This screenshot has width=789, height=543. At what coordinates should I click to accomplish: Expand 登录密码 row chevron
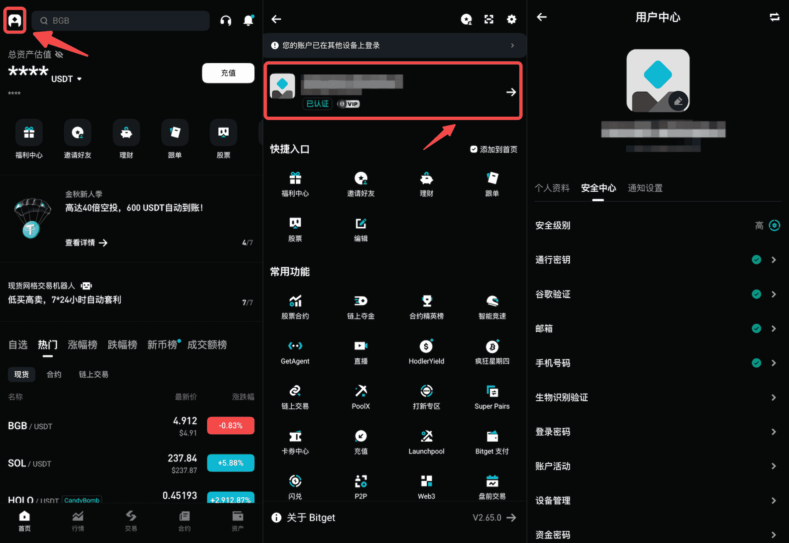(x=774, y=432)
